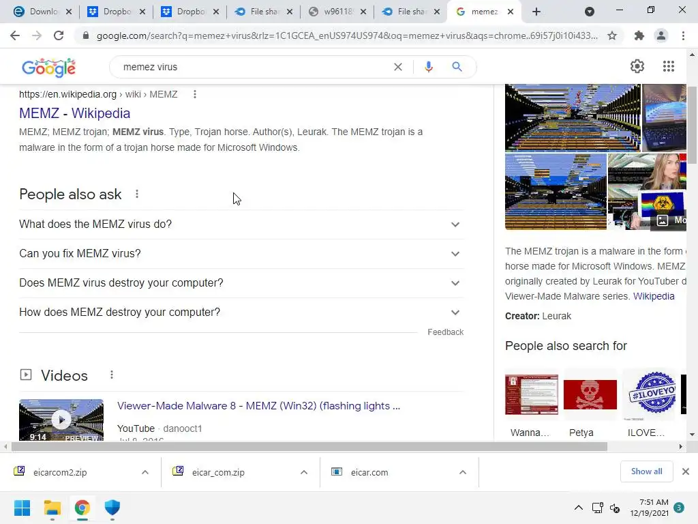Open the eicarcom2.zip downloaded file
The image size is (698, 524).
60,472
